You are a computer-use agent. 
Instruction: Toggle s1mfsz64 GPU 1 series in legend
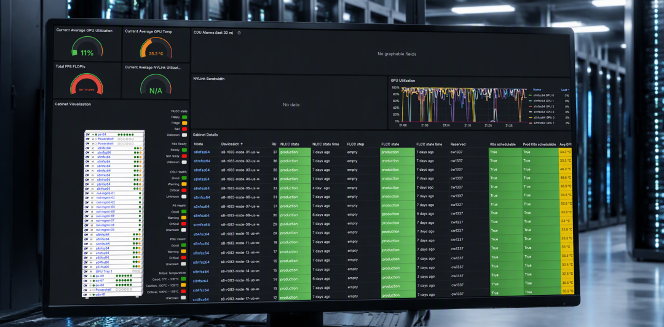[x=543, y=101]
